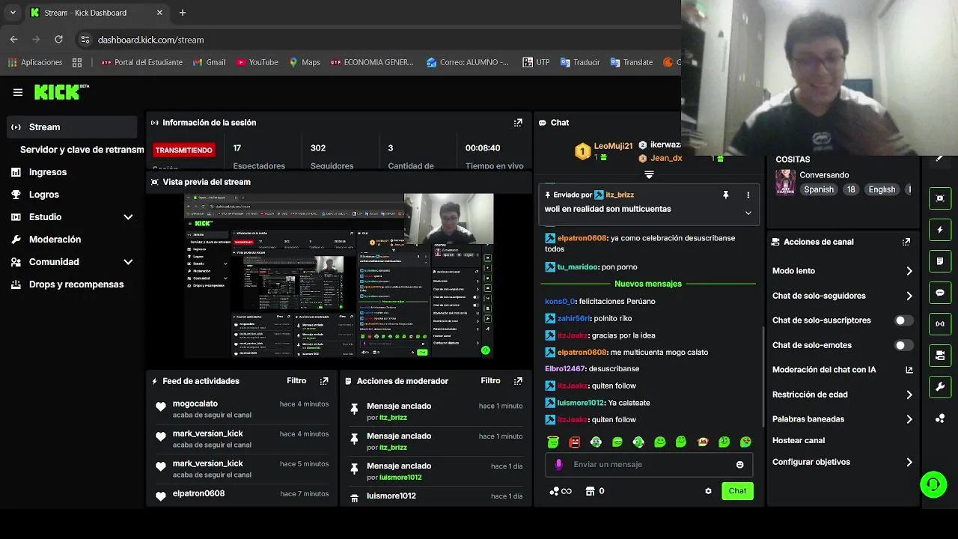
Task: Collapse the chat leaderboard arrow
Action: click(x=649, y=174)
